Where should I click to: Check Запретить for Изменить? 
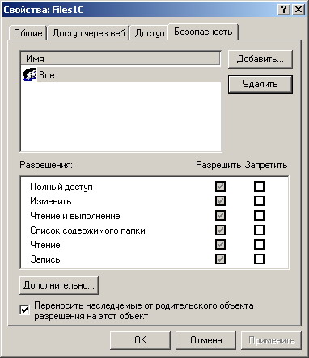click(x=259, y=200)
